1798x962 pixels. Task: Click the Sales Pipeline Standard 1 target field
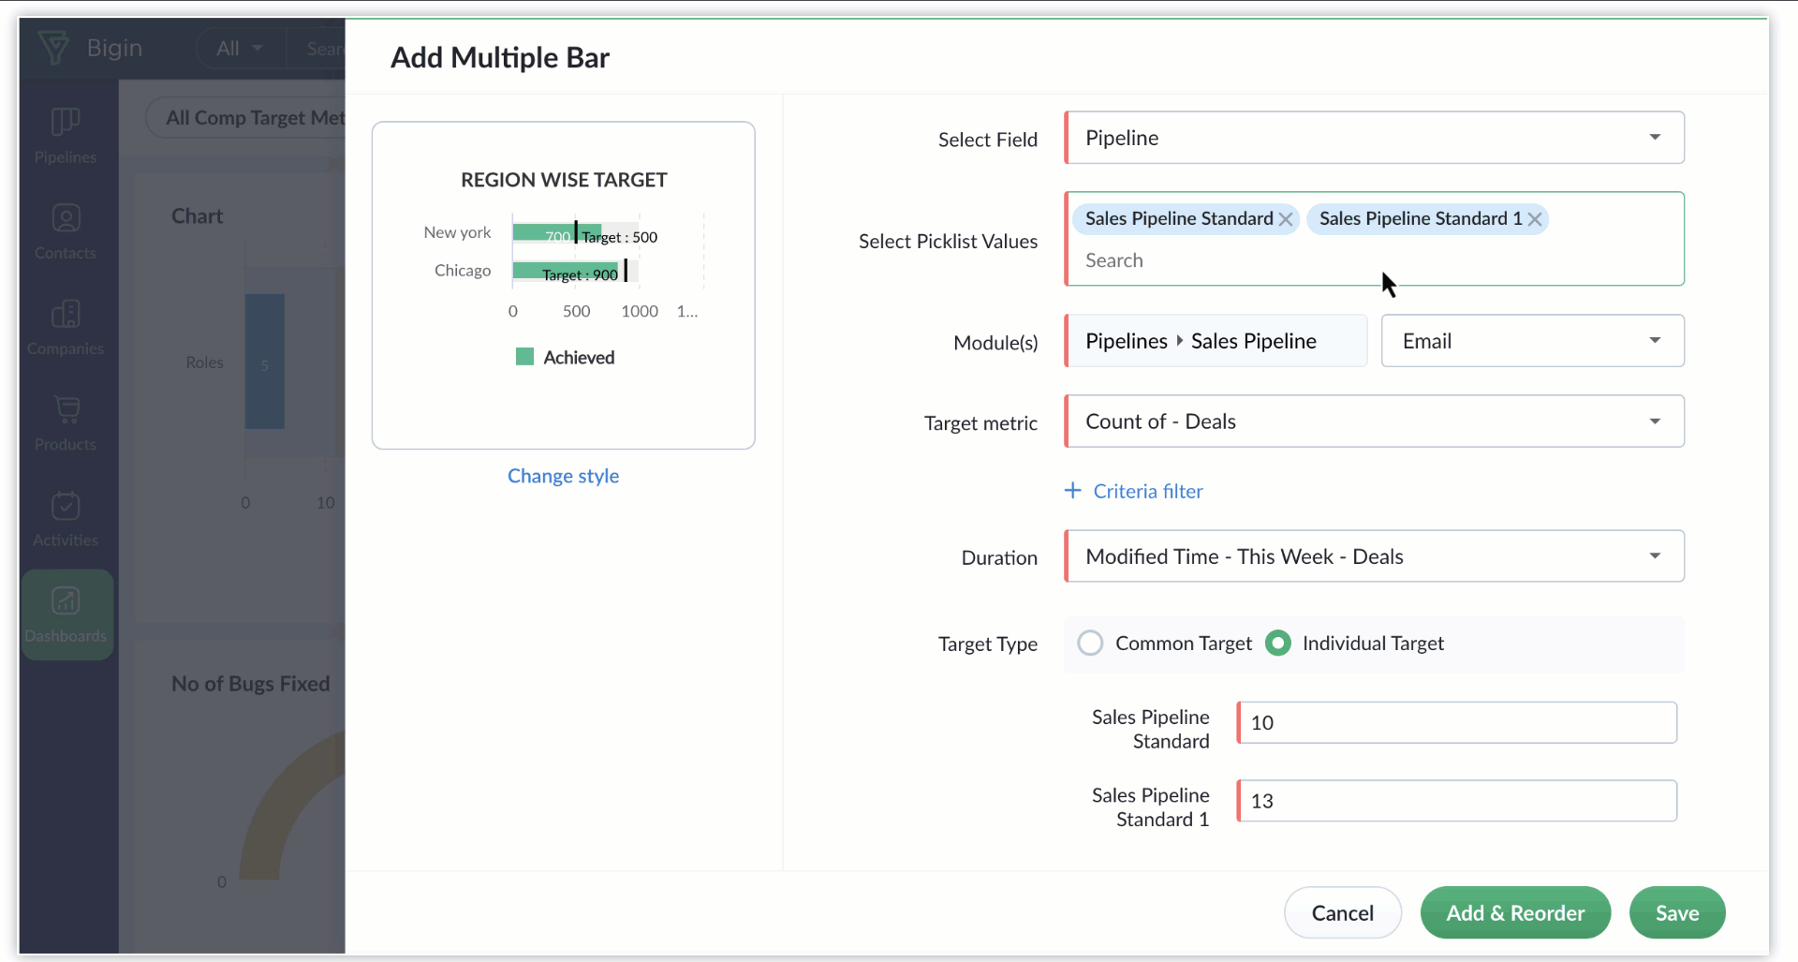[x=1457, y=801]
